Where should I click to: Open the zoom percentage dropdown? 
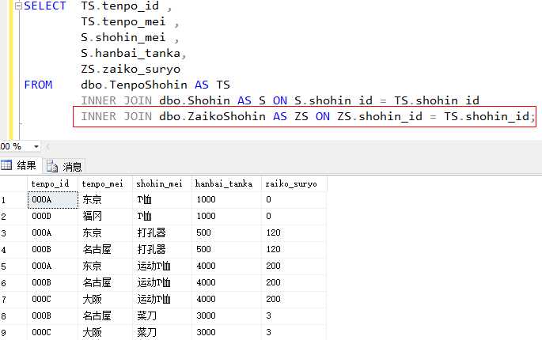(36, 146)
